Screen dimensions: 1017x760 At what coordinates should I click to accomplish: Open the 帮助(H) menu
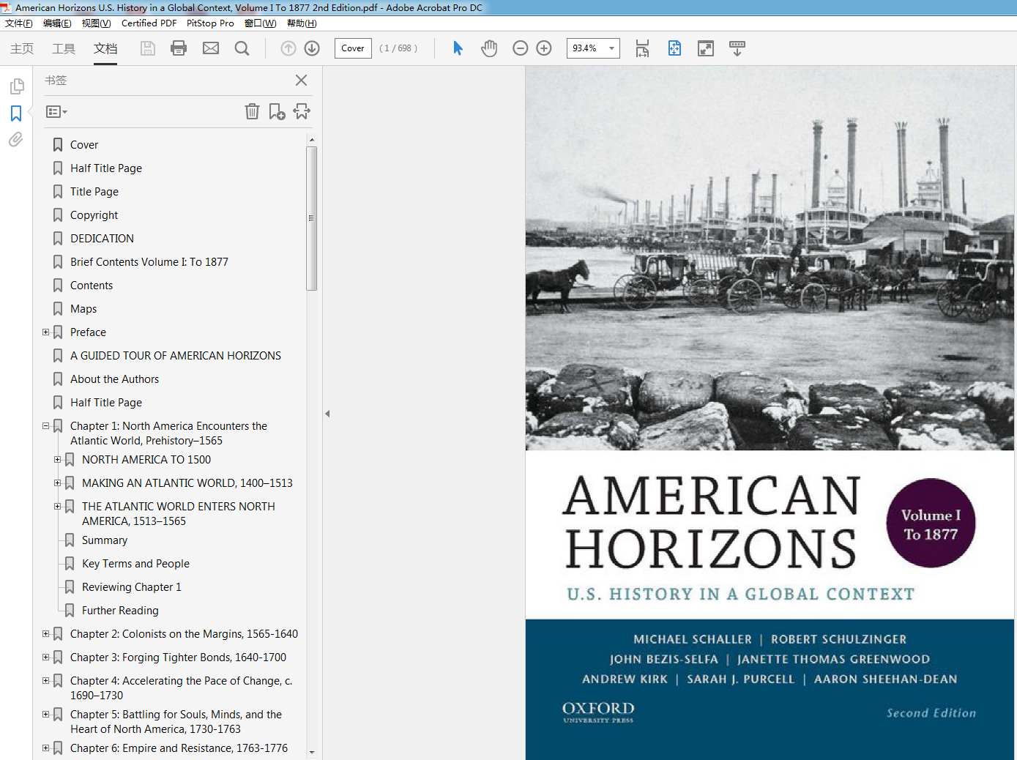point(302,23)
